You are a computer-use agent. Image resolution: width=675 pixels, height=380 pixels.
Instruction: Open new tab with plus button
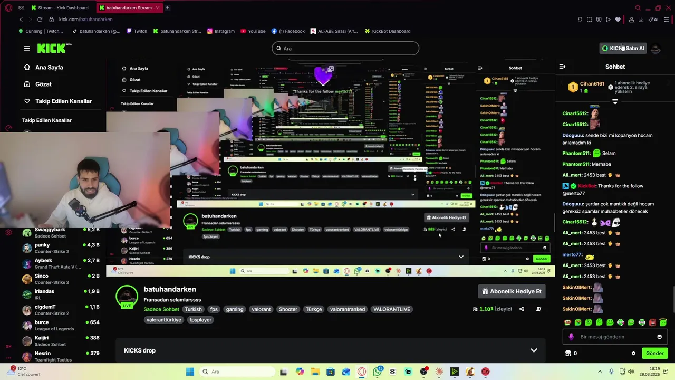(x=167, y=8)
